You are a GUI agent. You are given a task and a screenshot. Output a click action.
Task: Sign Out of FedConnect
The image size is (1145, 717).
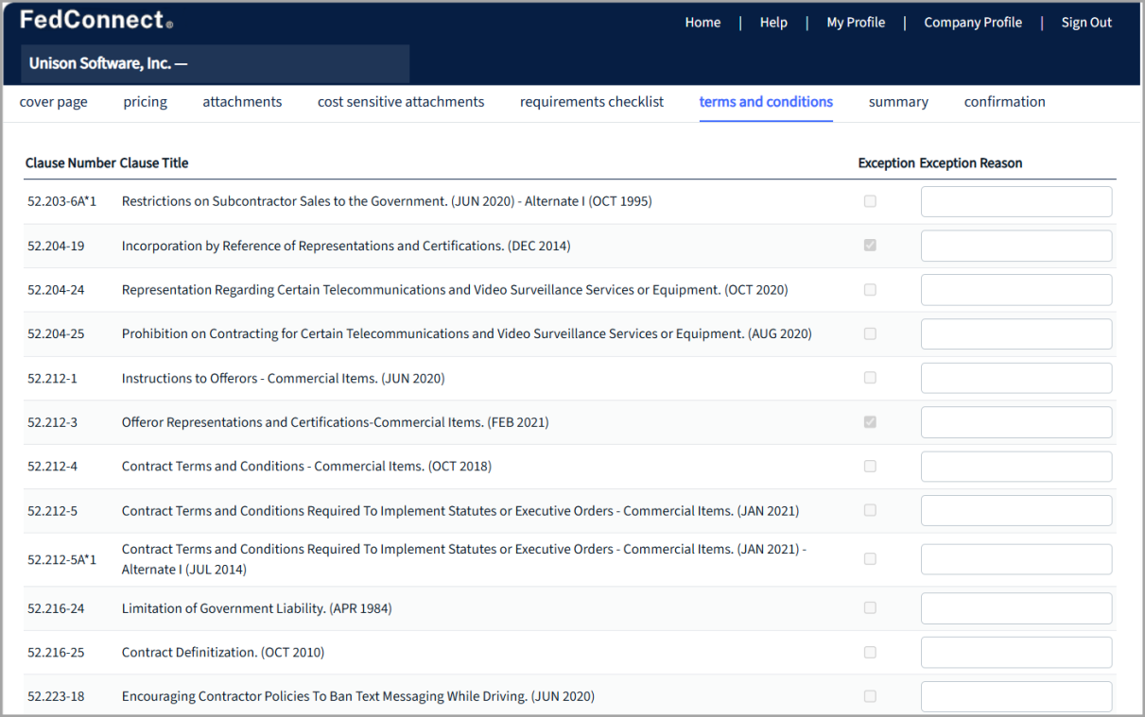[1086, 23]
